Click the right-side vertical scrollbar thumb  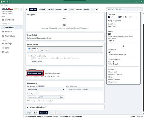(143, 68)
